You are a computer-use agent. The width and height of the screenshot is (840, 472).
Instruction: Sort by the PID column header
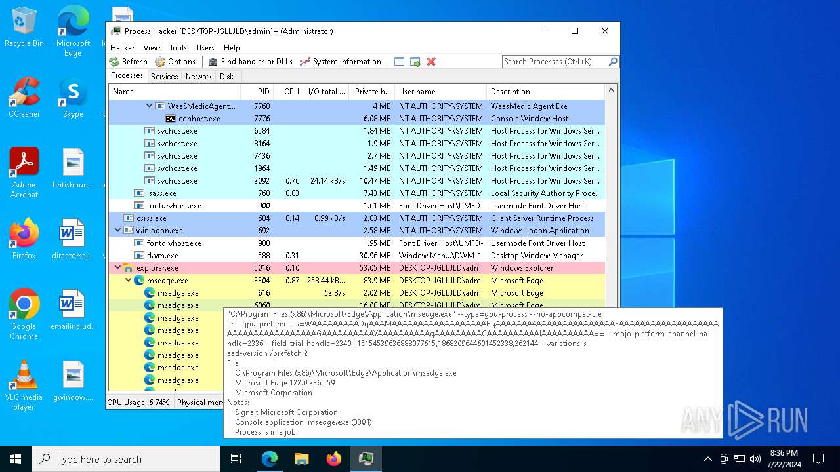(257, 92)
